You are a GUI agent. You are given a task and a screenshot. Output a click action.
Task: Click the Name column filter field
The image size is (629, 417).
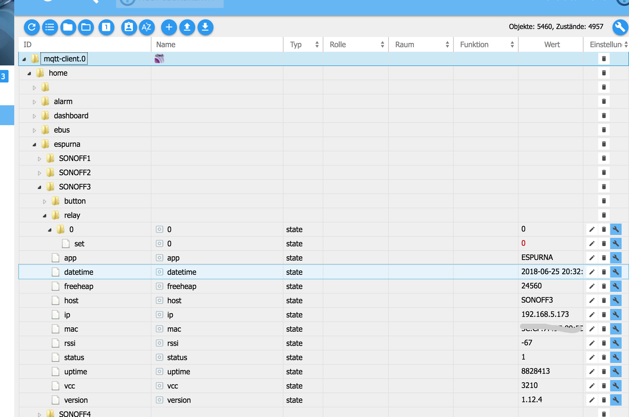(217, 44)
